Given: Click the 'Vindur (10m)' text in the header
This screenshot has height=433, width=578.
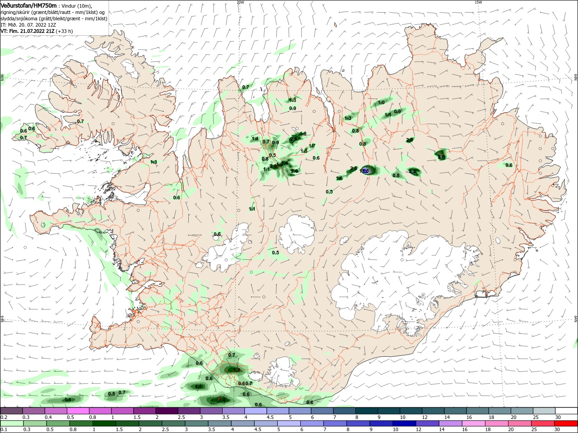Looking at the screenshot, I should (x=77, y=6).
